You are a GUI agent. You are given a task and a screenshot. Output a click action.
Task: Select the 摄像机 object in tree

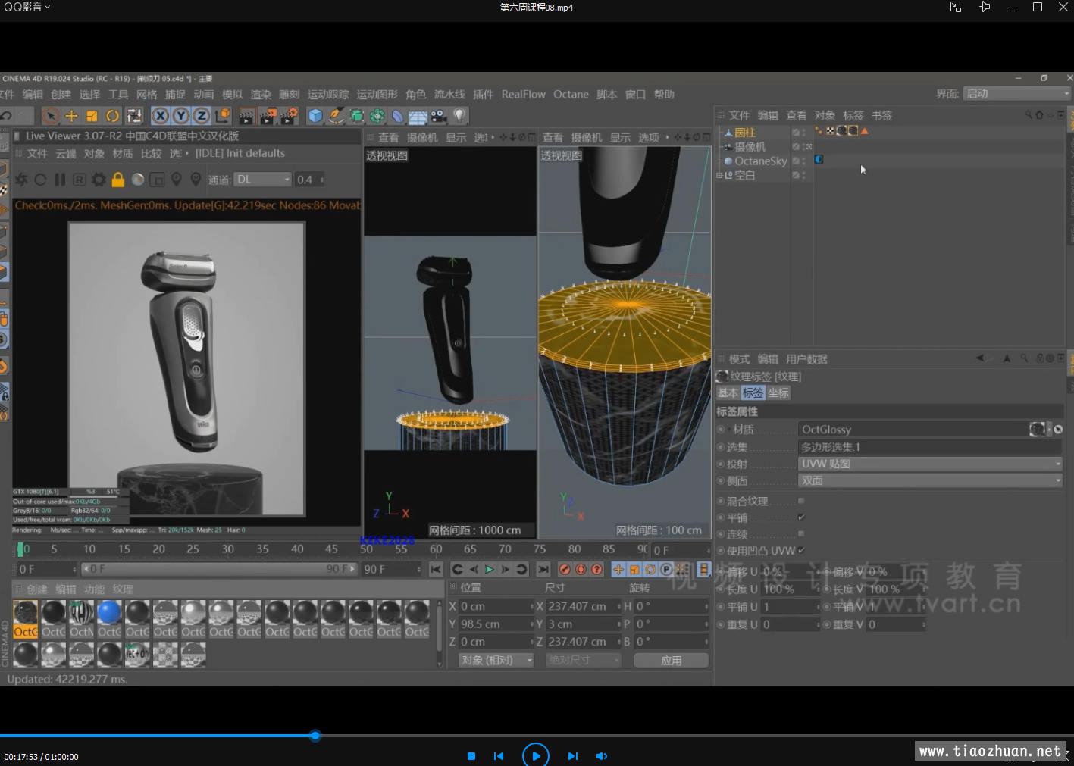point(750,147)
